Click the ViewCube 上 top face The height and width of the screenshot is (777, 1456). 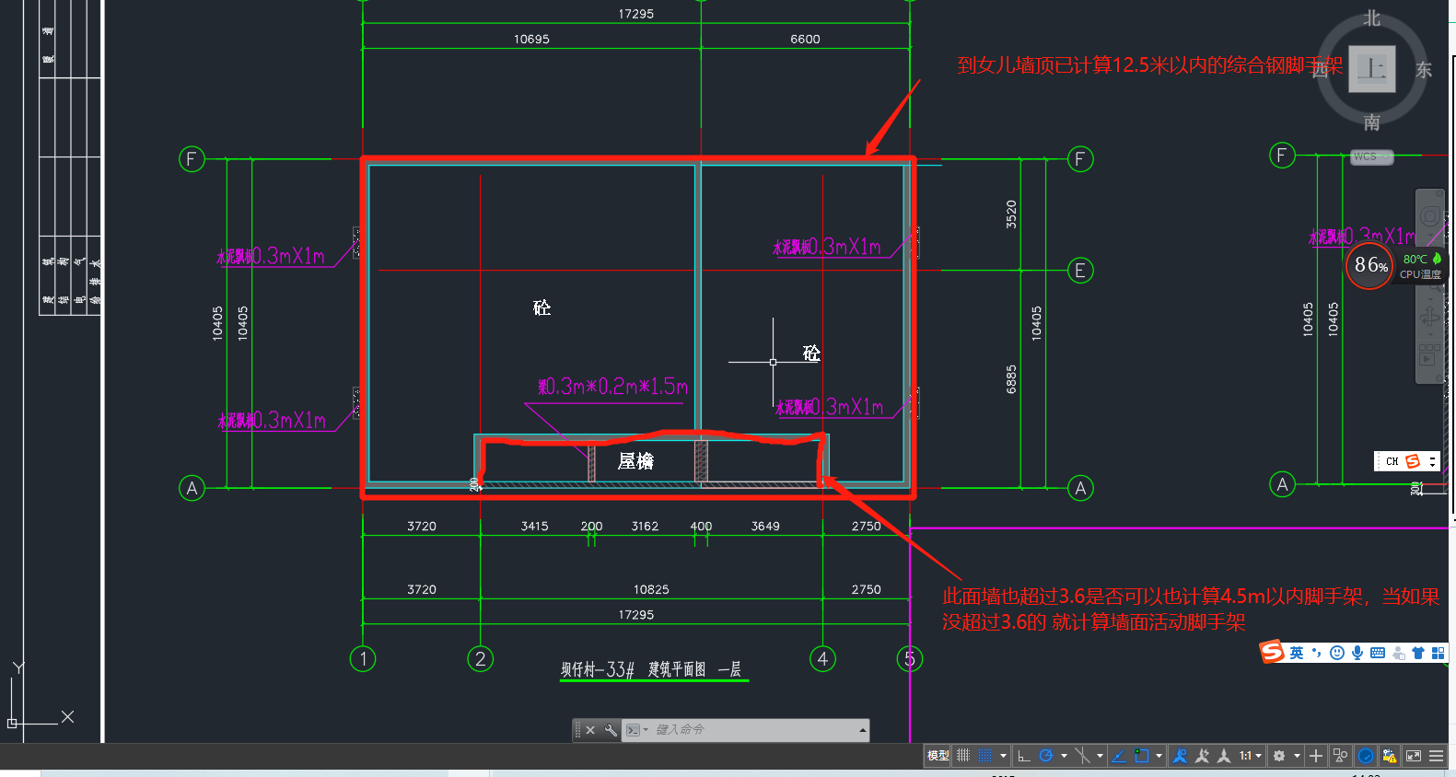coord(1372,69)
